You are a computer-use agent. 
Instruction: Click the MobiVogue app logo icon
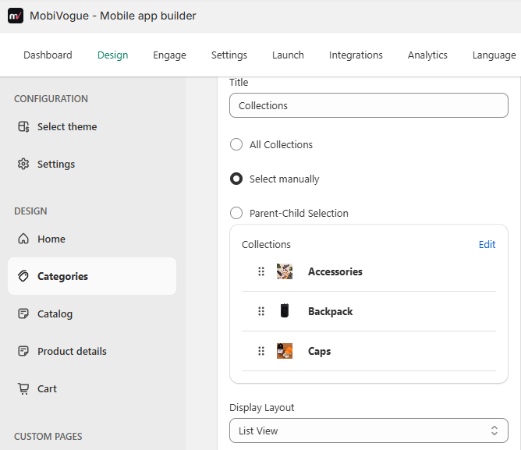coord(16,16)
